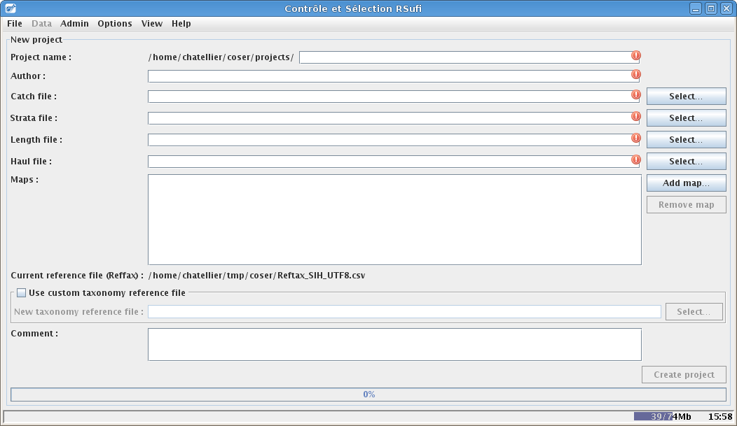
Task: Focus the Comment text area
Action: (x=394, y=344)
